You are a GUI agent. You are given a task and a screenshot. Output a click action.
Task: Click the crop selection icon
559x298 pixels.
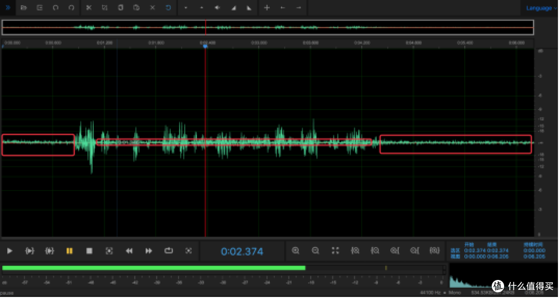coord(105,7)
